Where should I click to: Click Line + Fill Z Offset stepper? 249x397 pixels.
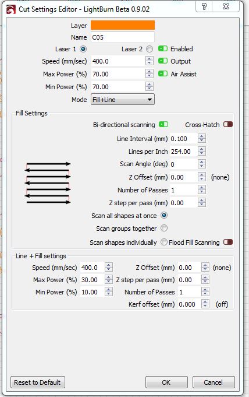pyautogui.click(x=205, y=268)
